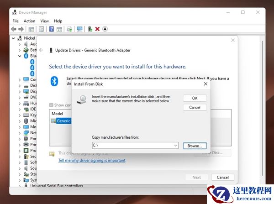Screen dimensions: 274x204
Task: Expand the Mo monitors tree node chevron
Action: (x=20, y=127)
